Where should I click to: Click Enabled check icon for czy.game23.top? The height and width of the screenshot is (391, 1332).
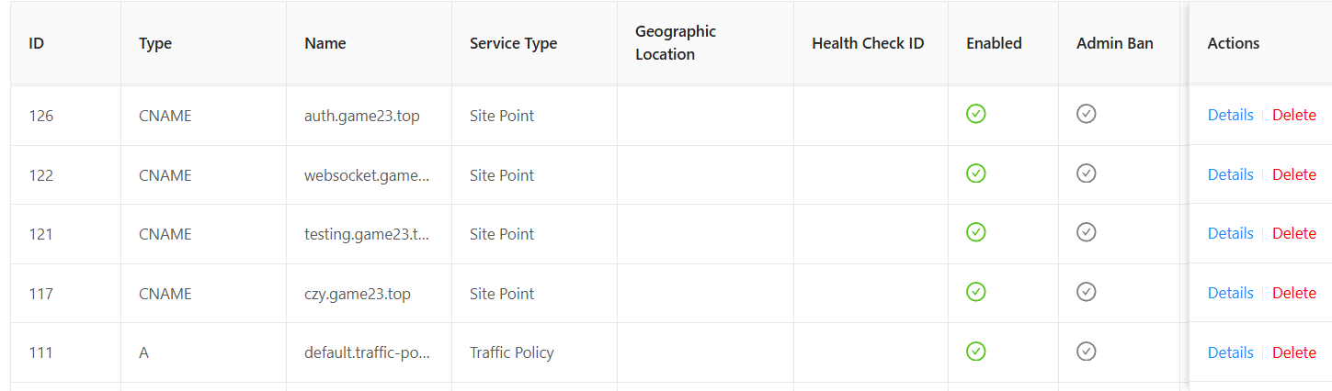(975, 292)
